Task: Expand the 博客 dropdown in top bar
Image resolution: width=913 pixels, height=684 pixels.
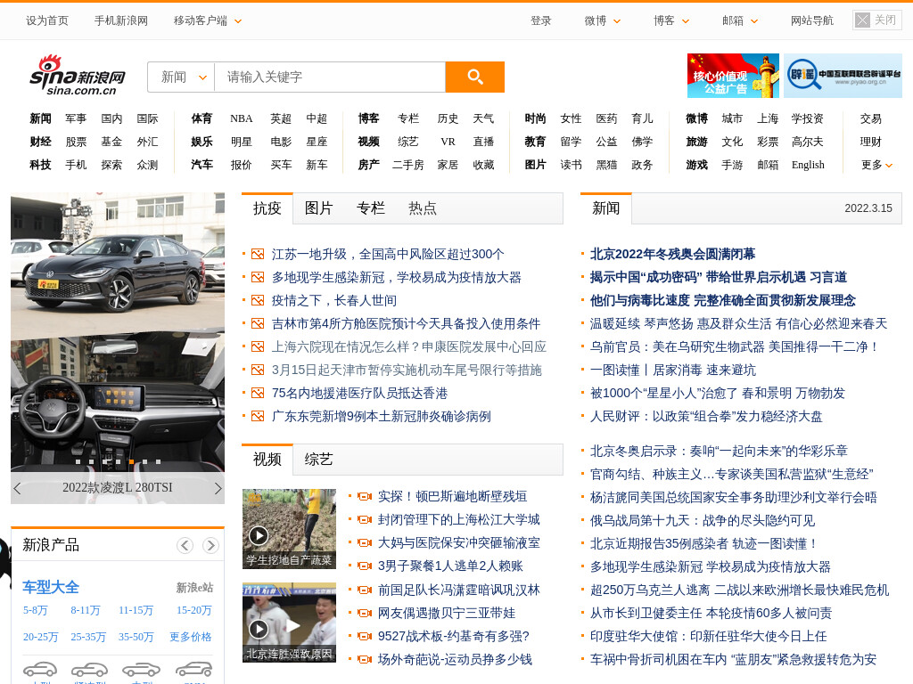Action: tap(671, 21)
